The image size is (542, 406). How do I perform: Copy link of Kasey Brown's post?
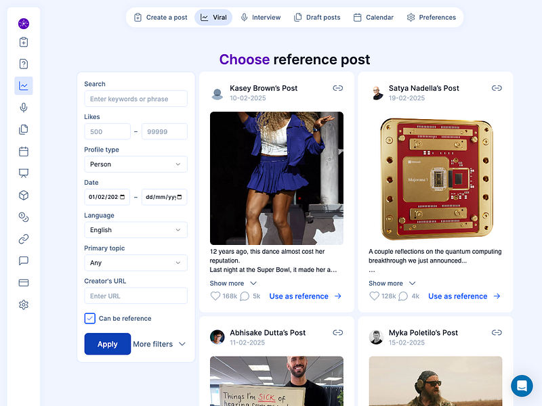coord(337,88)
